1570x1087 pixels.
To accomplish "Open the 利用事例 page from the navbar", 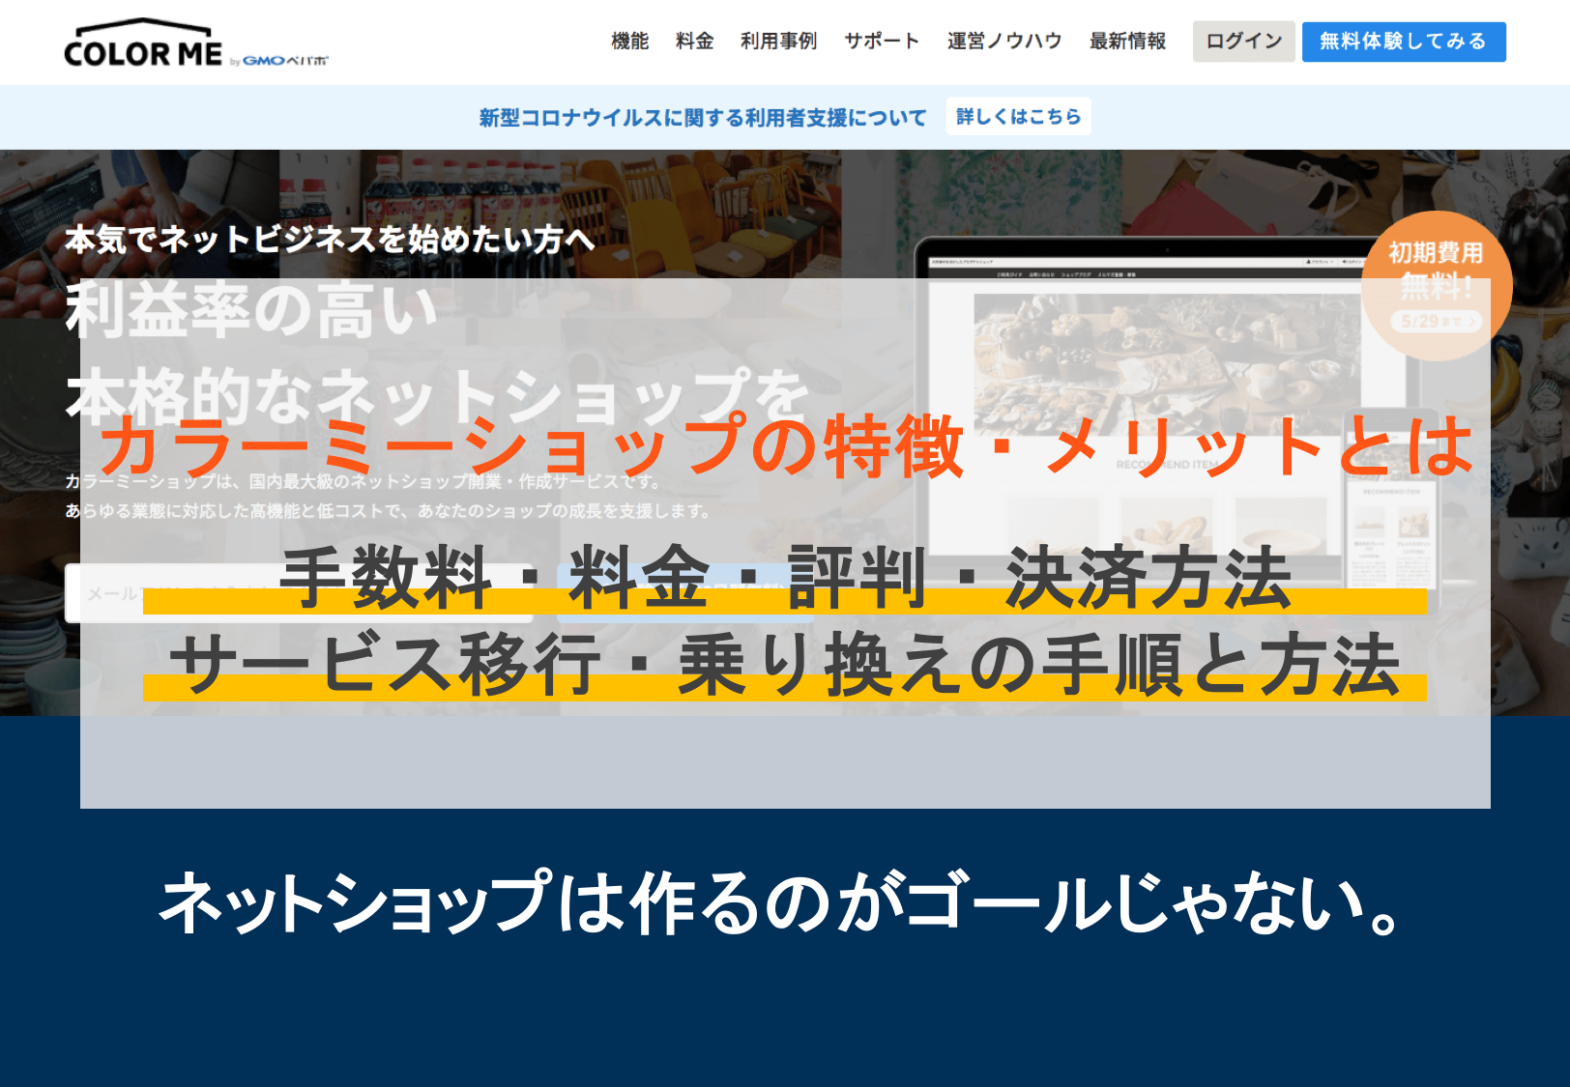I will coord(778,42).
